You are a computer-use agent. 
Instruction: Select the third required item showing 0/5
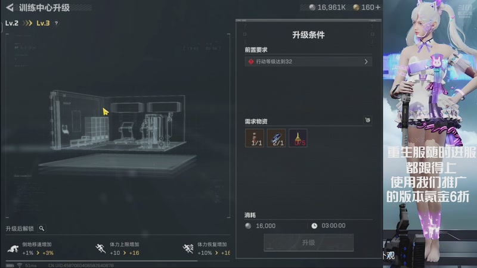(298, 138)
